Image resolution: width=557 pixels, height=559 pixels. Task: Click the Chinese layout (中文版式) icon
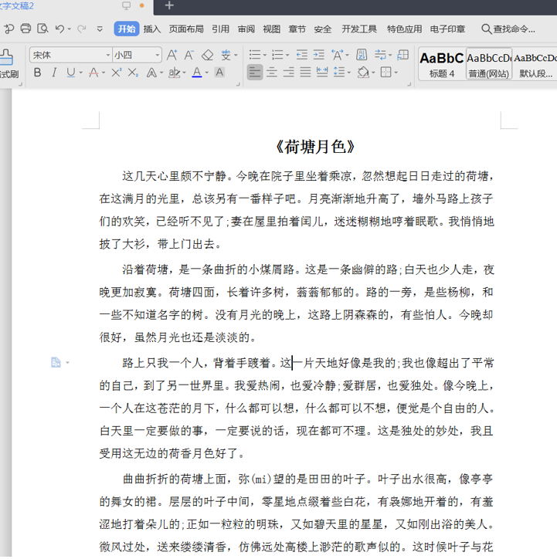pos(338,55)
